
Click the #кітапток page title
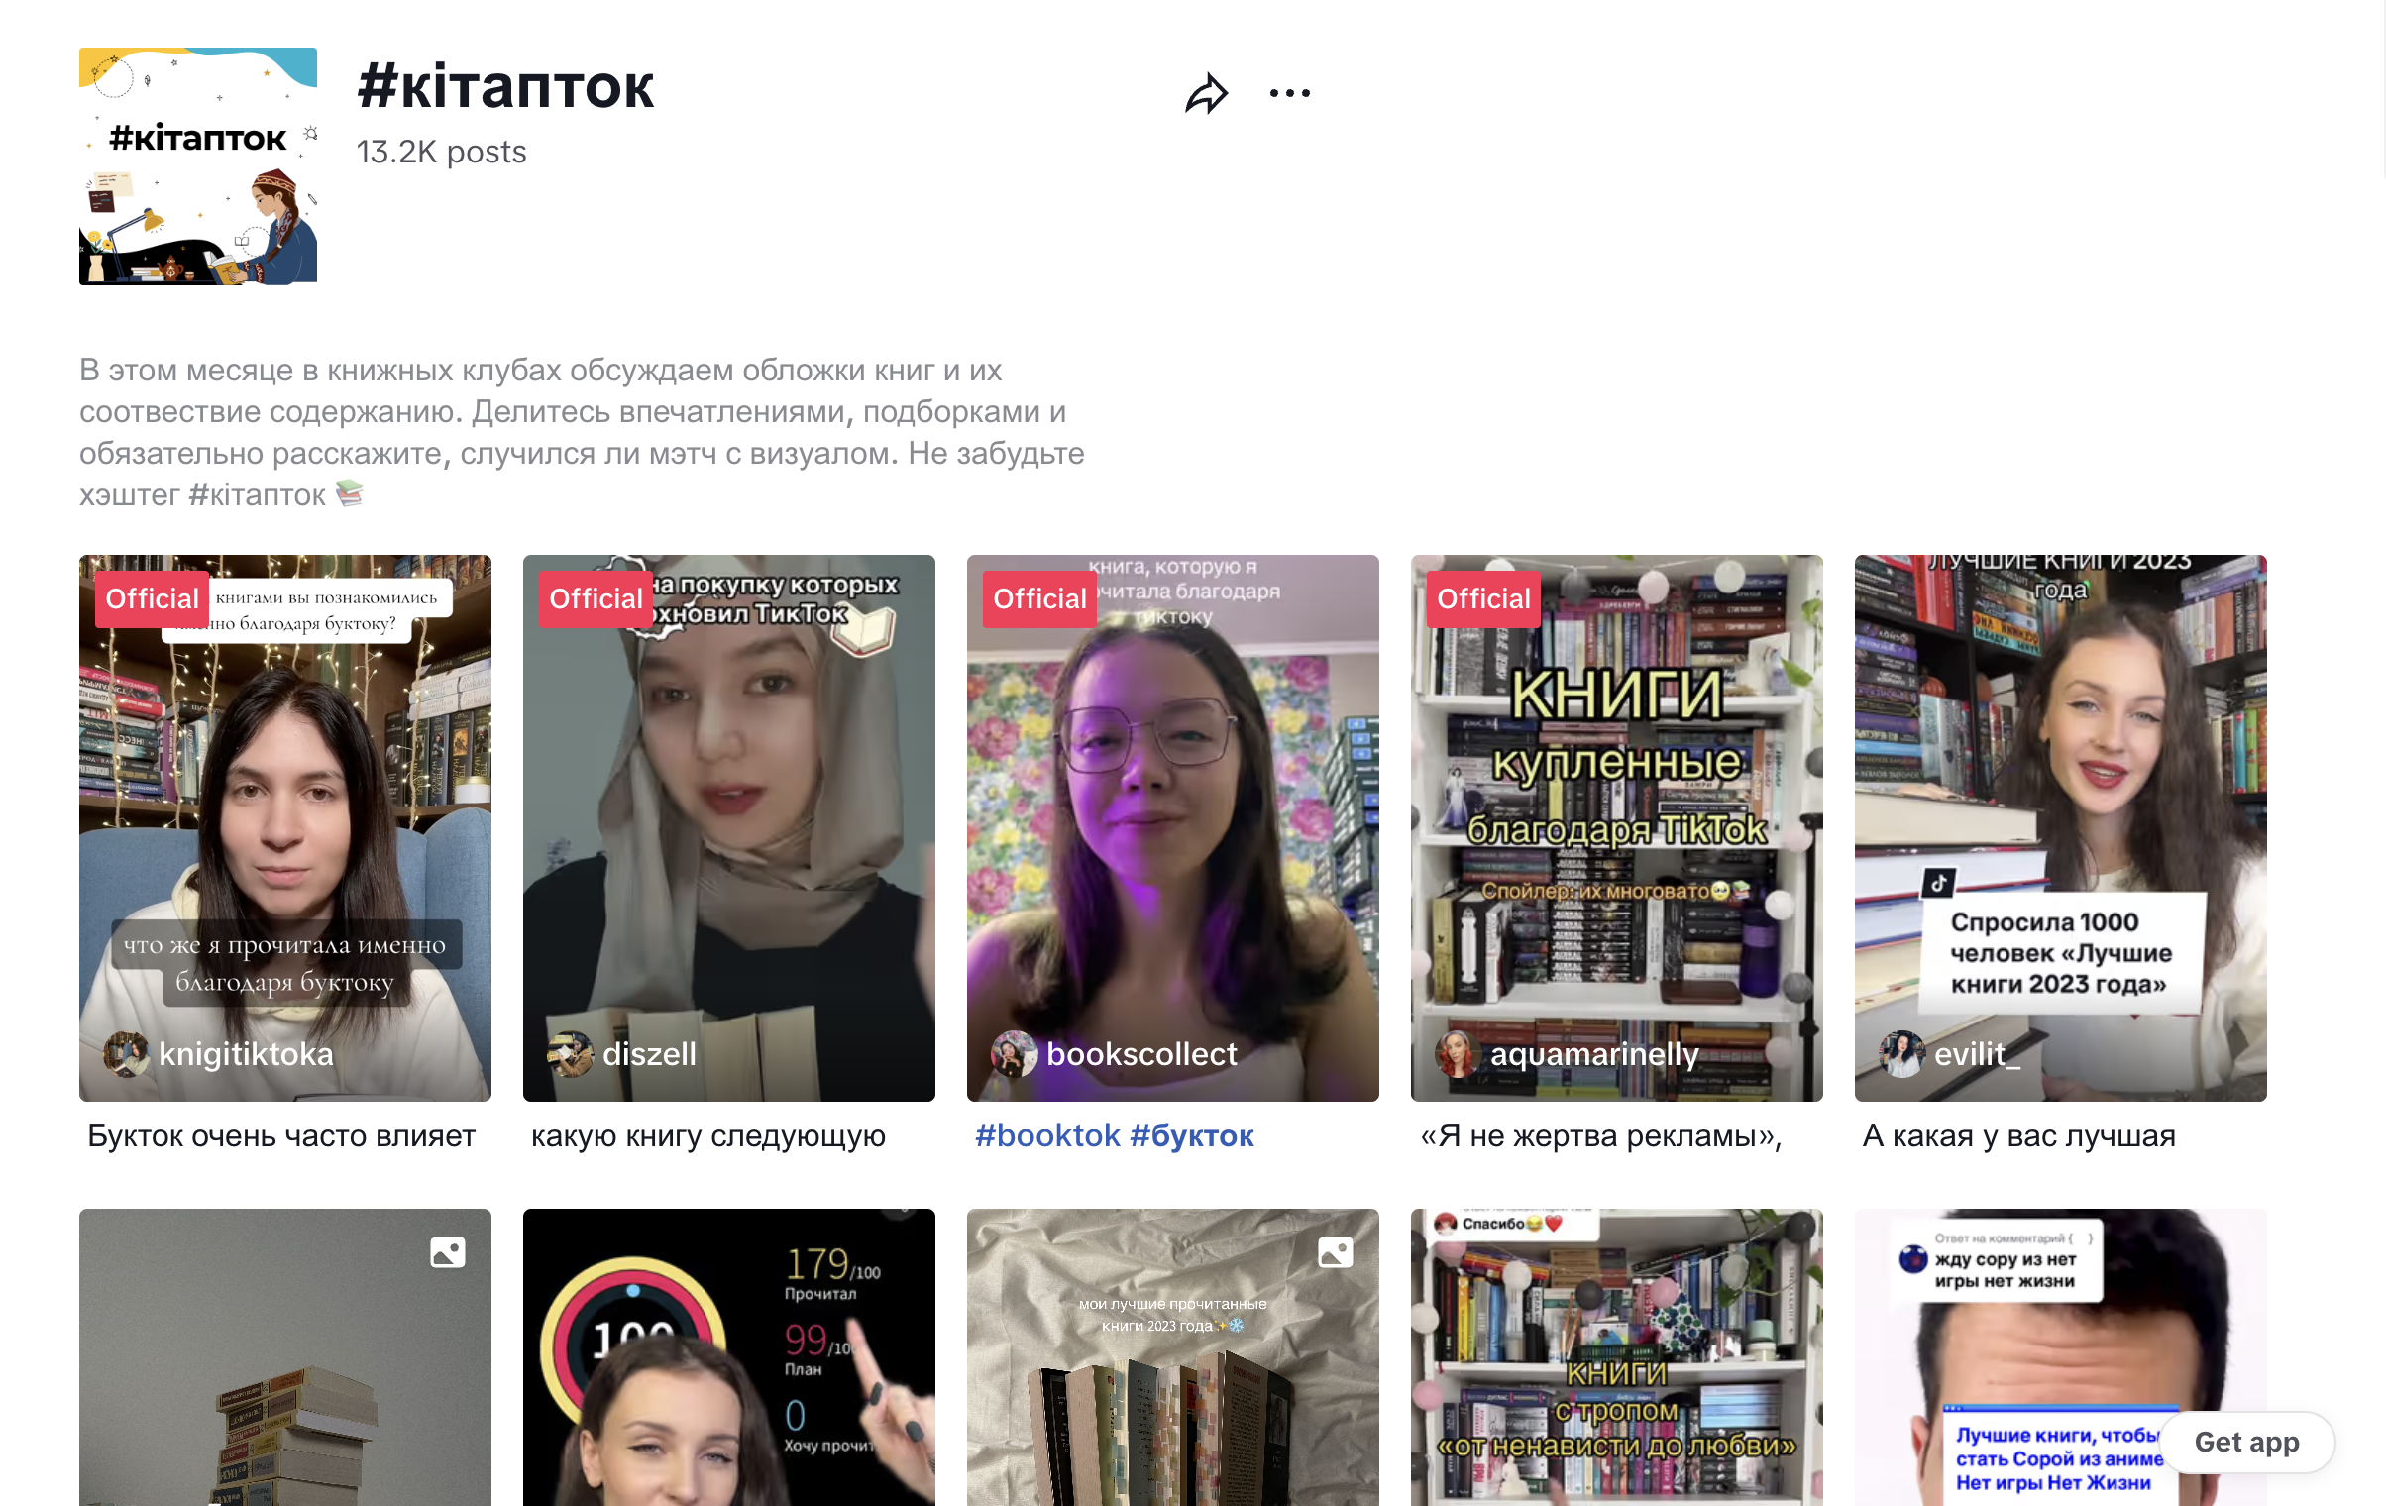[505, 87]
